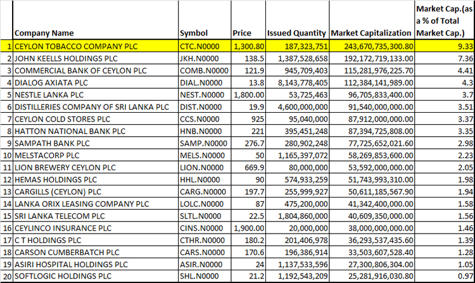Select the Symbol column header
Screen dimensions: 475x283
tap(205, 20)
